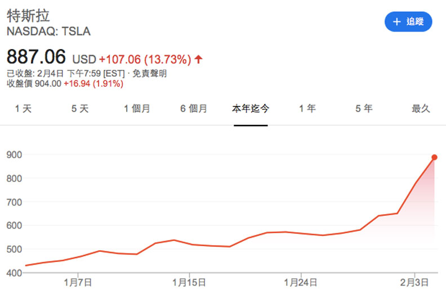Switch to the 1 年 tab

pyautogui.click(x=307, y=109)
